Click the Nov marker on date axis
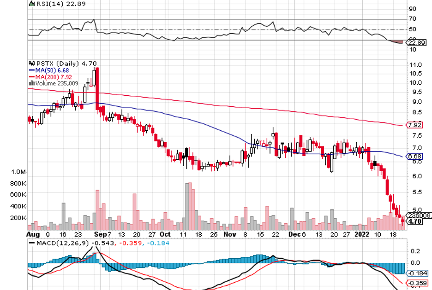Image resolution: width=432 pixels, height=290 pixels. pyautogui.click(x=229, y=234)
